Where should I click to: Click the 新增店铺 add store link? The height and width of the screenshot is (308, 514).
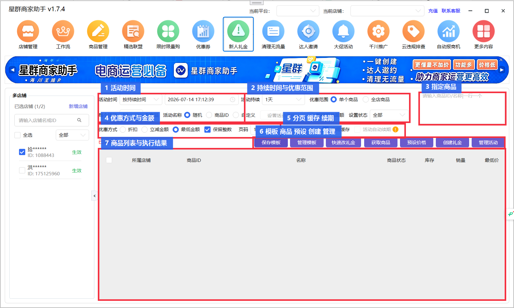[78, 107]
